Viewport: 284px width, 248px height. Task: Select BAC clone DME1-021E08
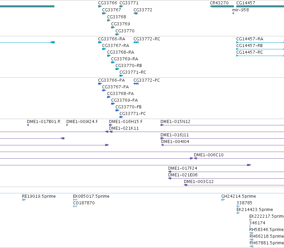[183, 175]
